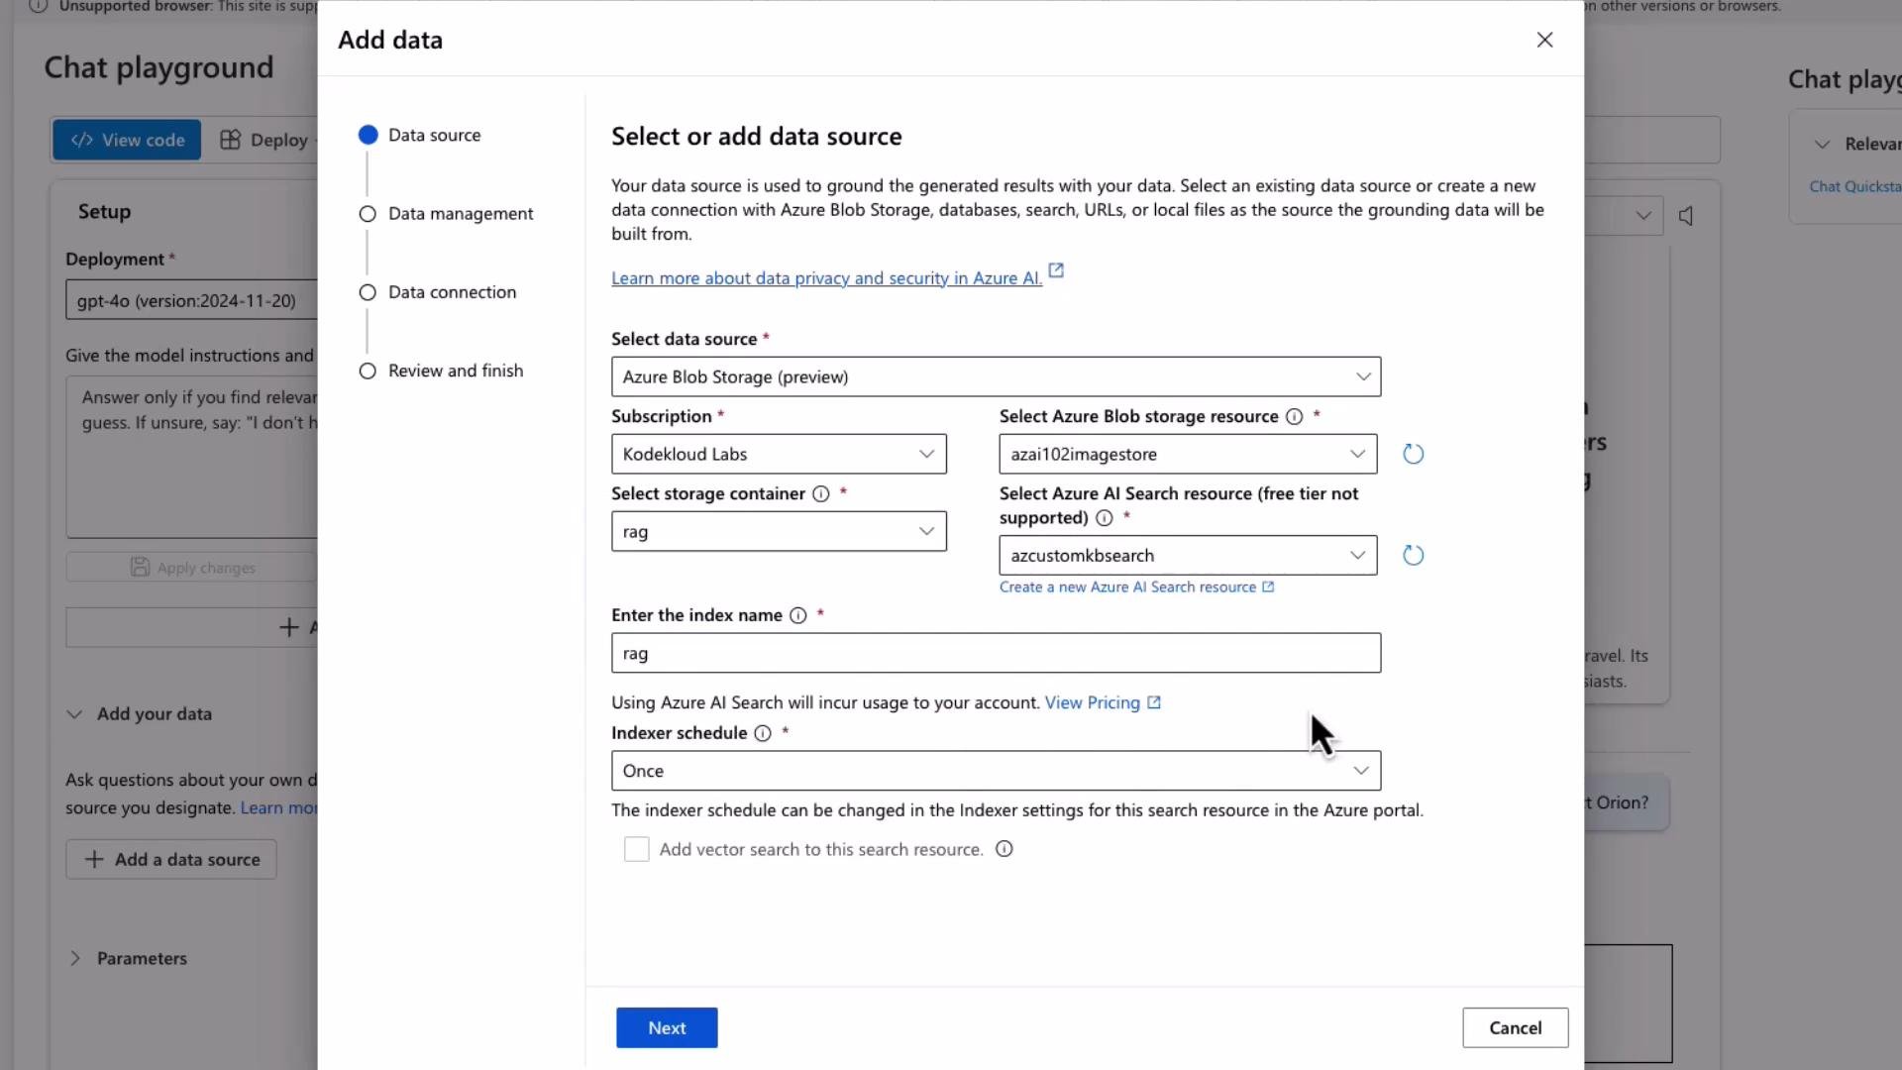Open the storage container dropdown showing rag

click(x=779, y=531)
